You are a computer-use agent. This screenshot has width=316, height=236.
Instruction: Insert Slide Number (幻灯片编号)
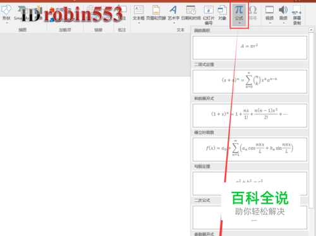click(x=209, y=15)
